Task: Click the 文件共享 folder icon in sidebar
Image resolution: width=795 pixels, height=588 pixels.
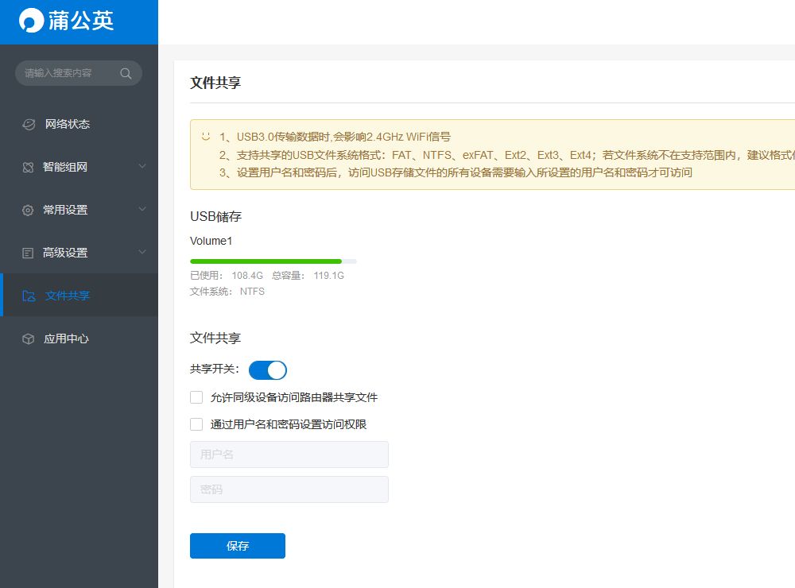Action: [x=29, y=296]
